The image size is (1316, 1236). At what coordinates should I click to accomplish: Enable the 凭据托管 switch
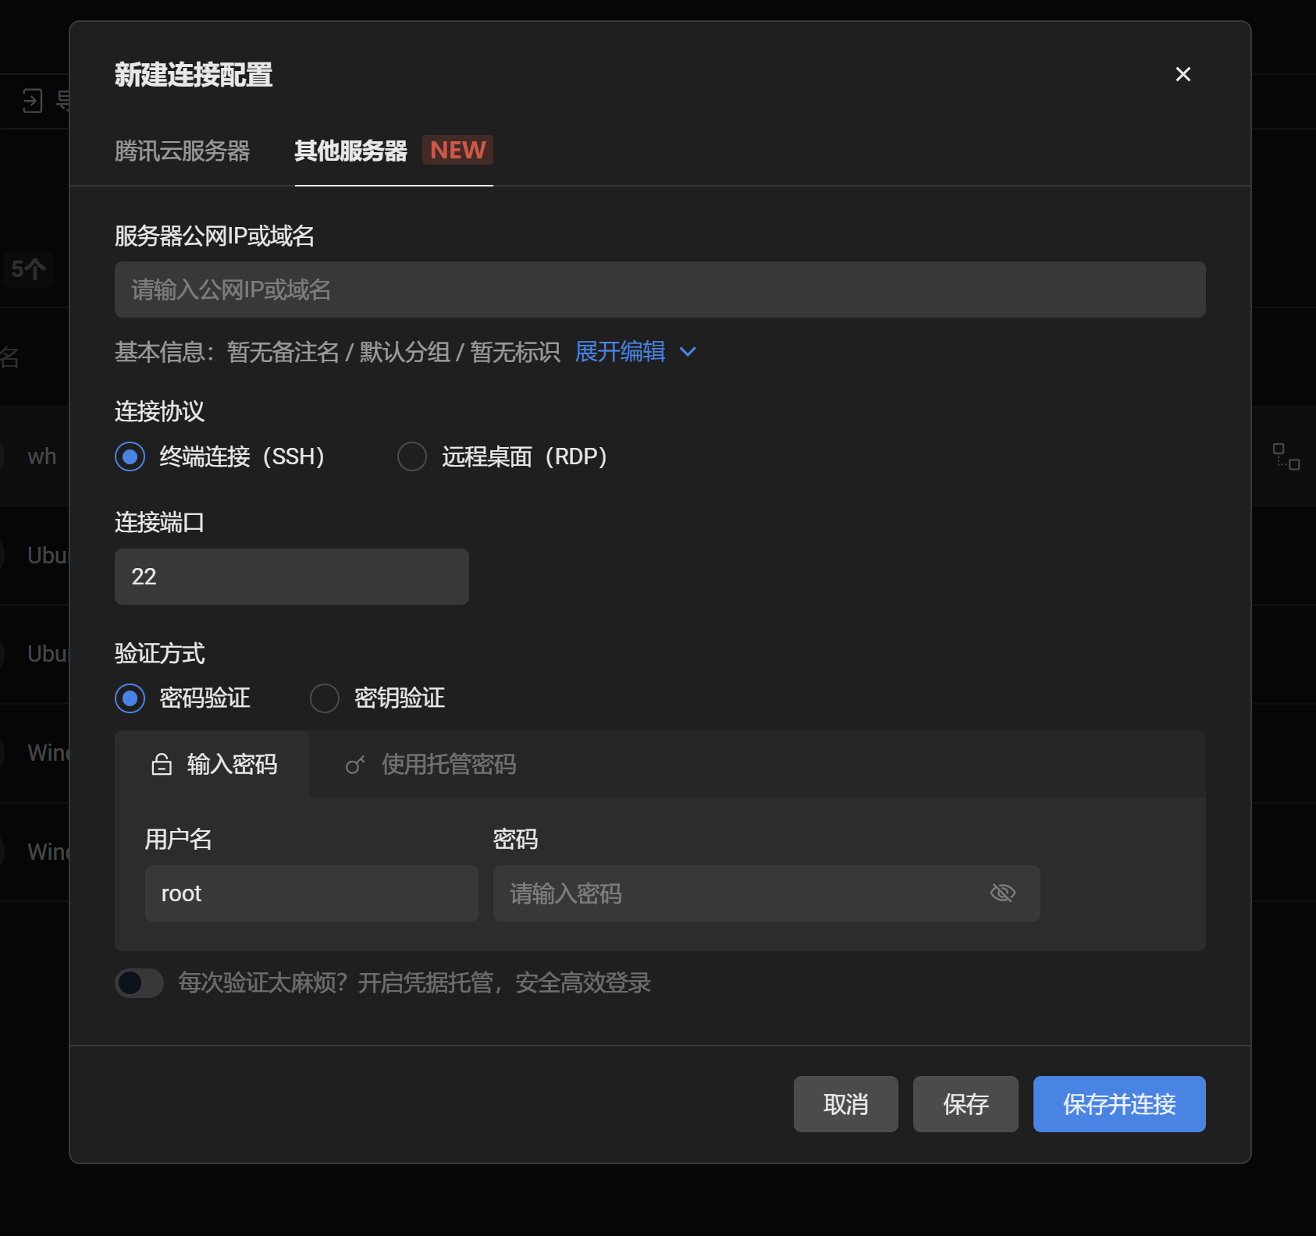coord(139,983)
